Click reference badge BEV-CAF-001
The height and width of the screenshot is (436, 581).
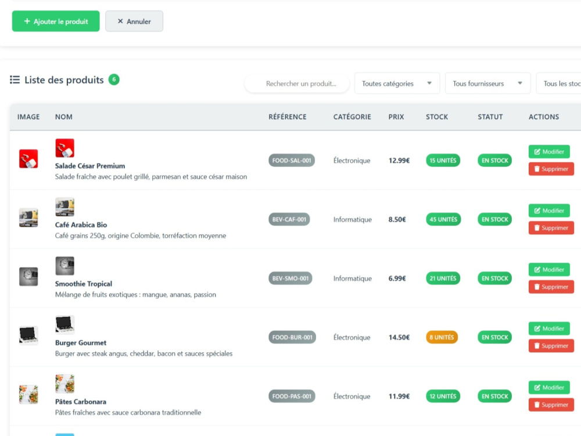pos(289,220)
